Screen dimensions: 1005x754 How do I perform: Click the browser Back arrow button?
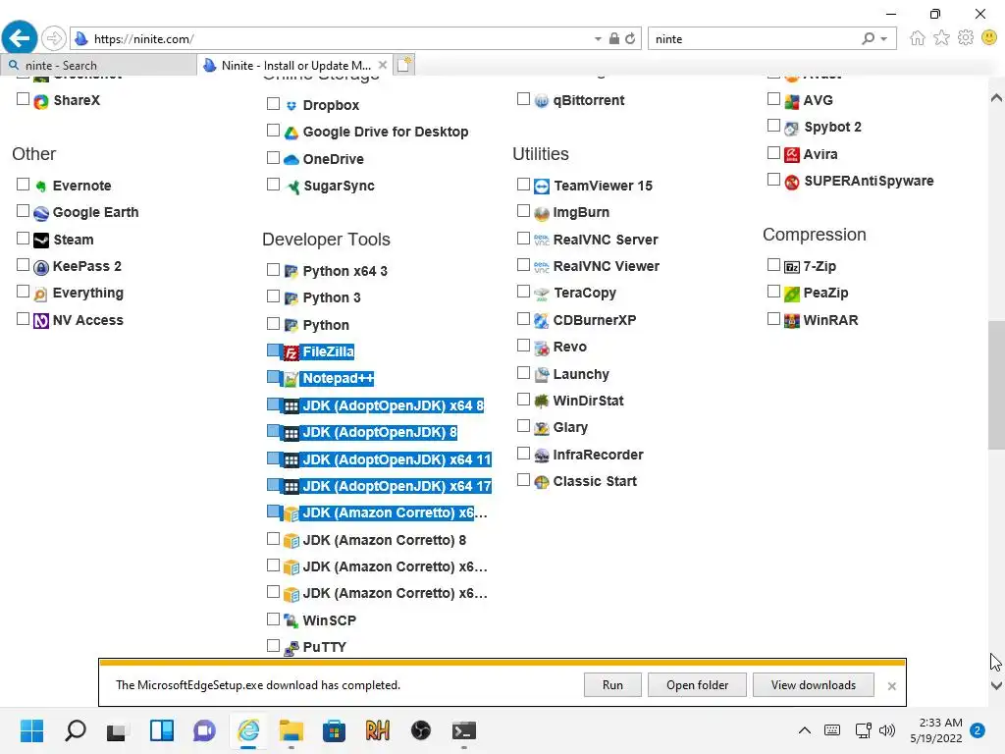click(x=20, y=38)
